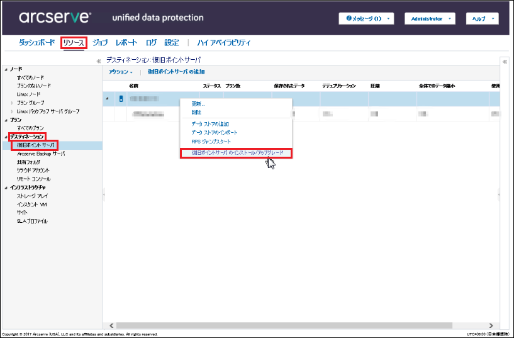Image resolution: width=514 pixels, height=338 pixels.
Task: Select クラウド アカウント in tree
Action: click(33, 171)
